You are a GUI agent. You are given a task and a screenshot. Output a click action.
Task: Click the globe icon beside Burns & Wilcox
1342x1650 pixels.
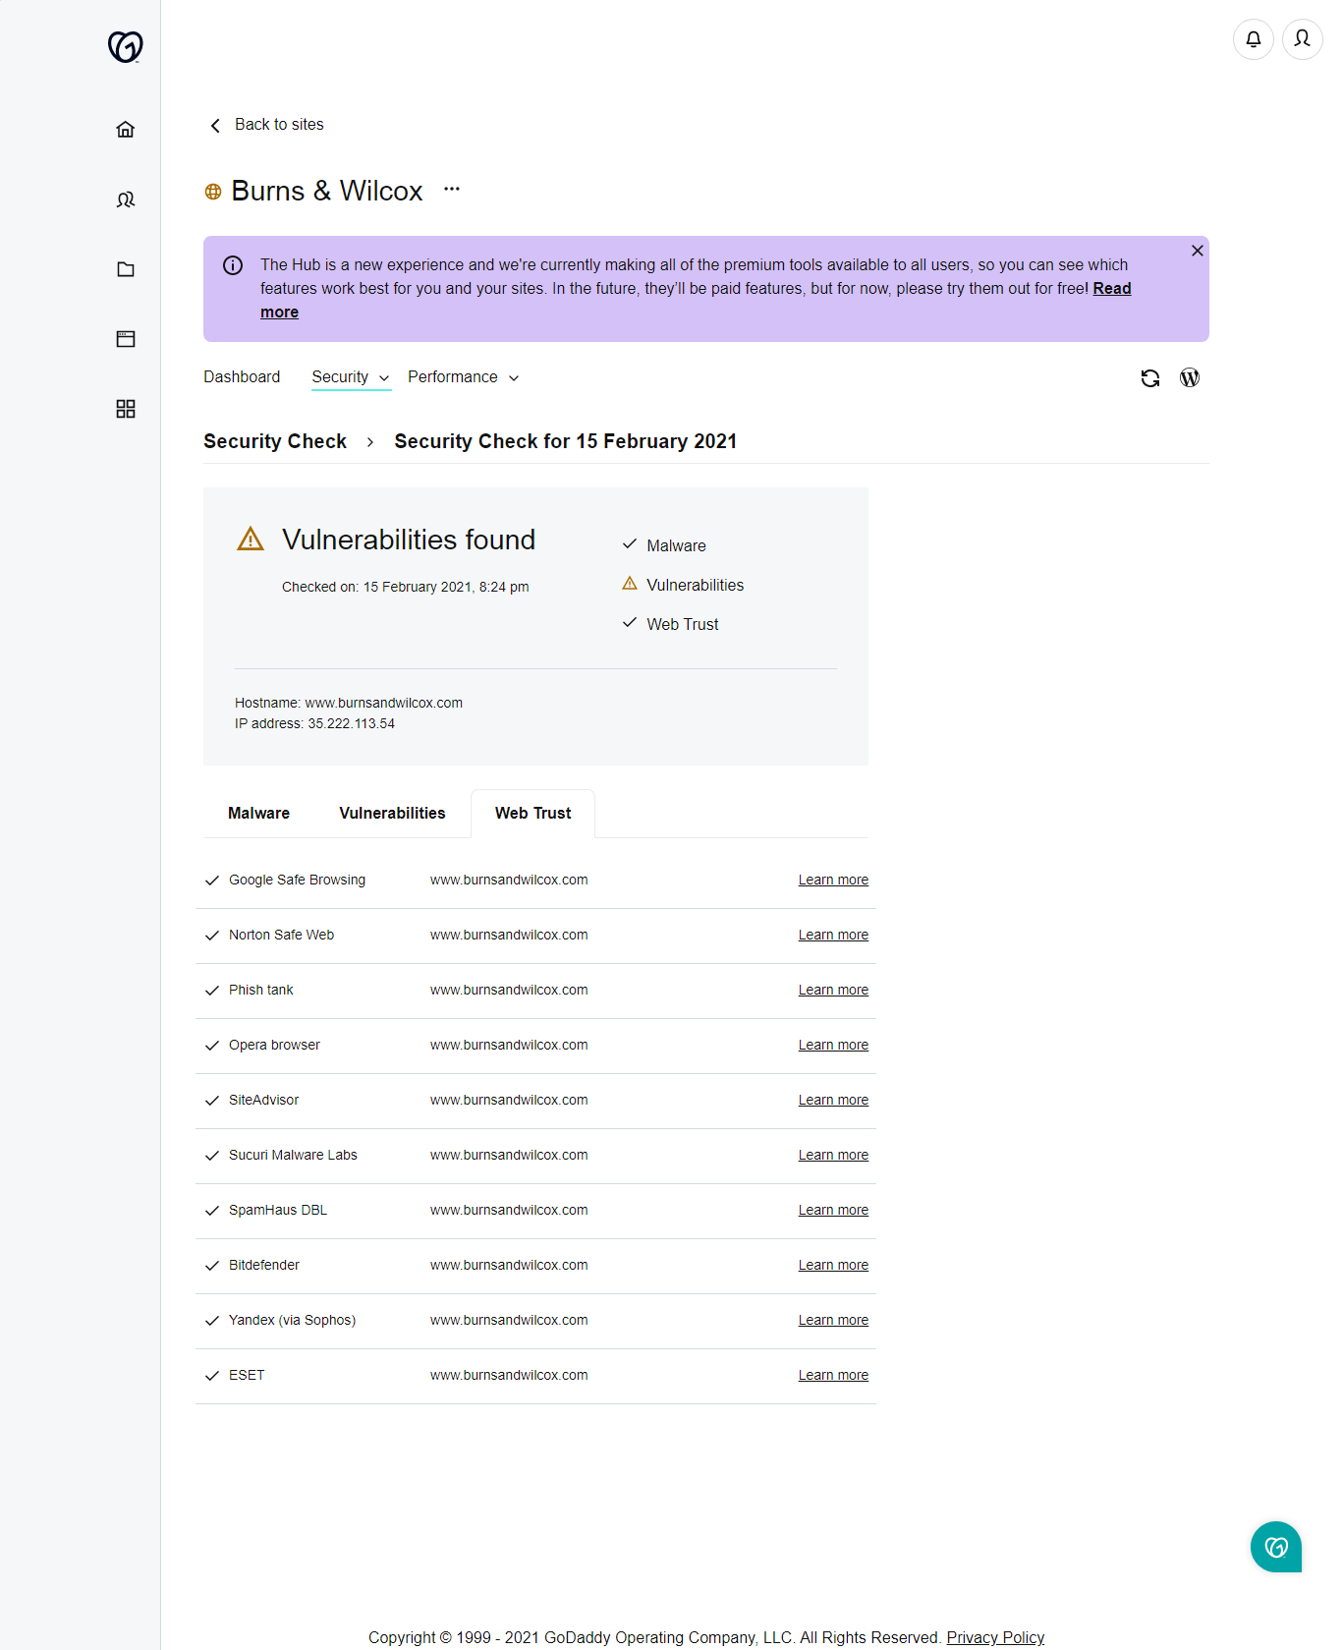[x=212, y=192]
